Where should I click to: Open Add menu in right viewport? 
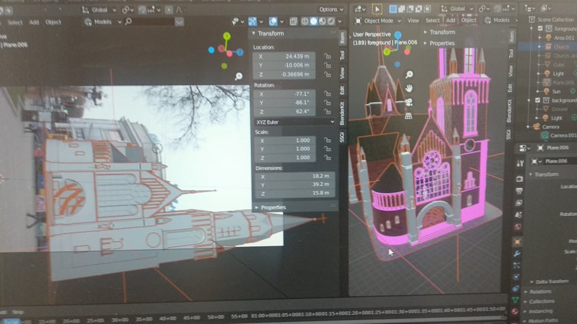pyautogui.click(x=450, y=20)
